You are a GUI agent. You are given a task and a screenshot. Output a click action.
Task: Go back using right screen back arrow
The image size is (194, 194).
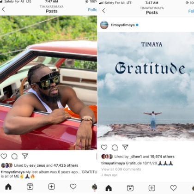(103, 11)
